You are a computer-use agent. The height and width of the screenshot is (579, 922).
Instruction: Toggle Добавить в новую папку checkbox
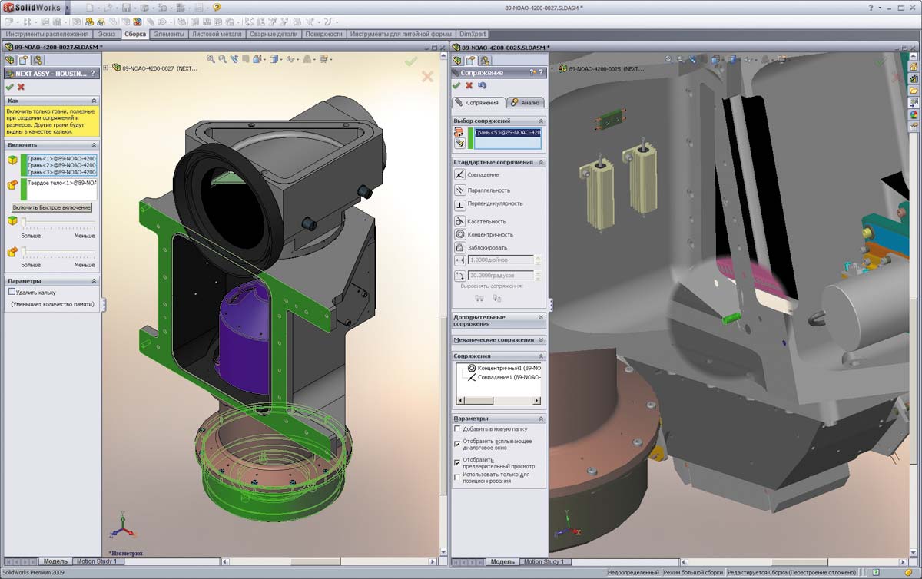[x=458, y=428]
